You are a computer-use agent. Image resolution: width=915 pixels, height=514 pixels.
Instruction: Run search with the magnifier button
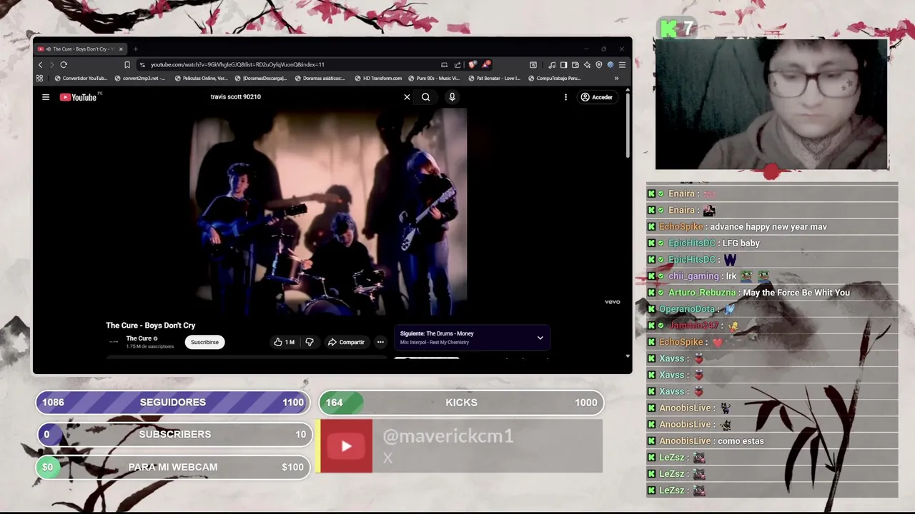[425, 97]
